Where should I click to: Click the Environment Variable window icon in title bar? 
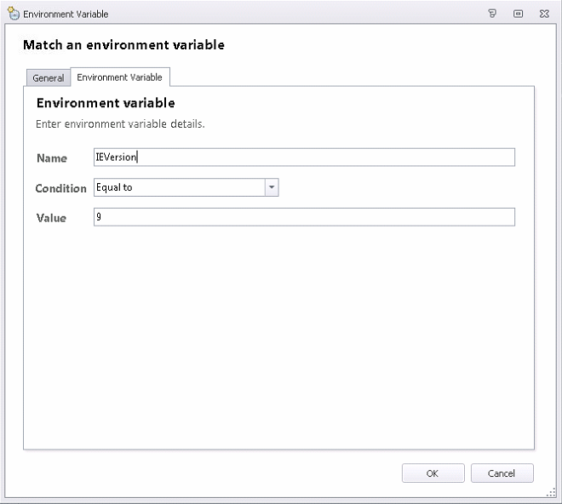14,14
